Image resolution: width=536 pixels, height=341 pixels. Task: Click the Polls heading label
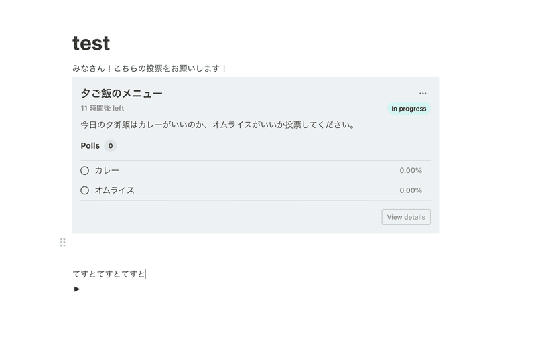(x=90, y=146)
